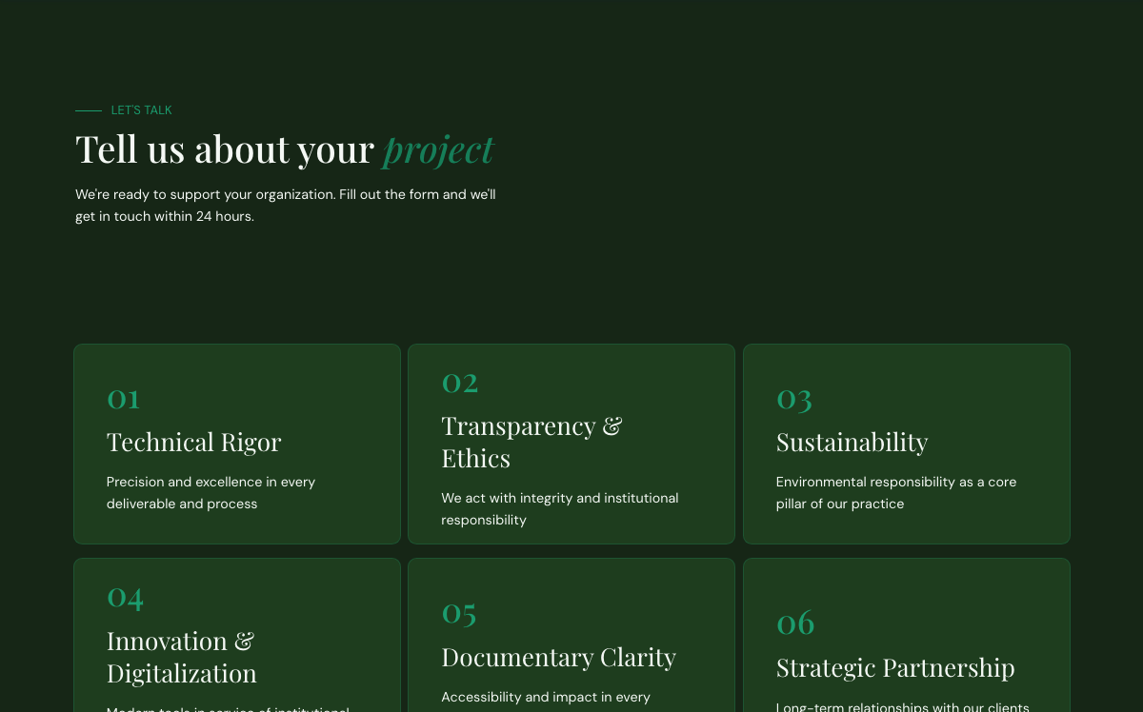Click the number 04
This screenshot has width=1143, height=712.
pyautogui.click(x=125, y=597)
